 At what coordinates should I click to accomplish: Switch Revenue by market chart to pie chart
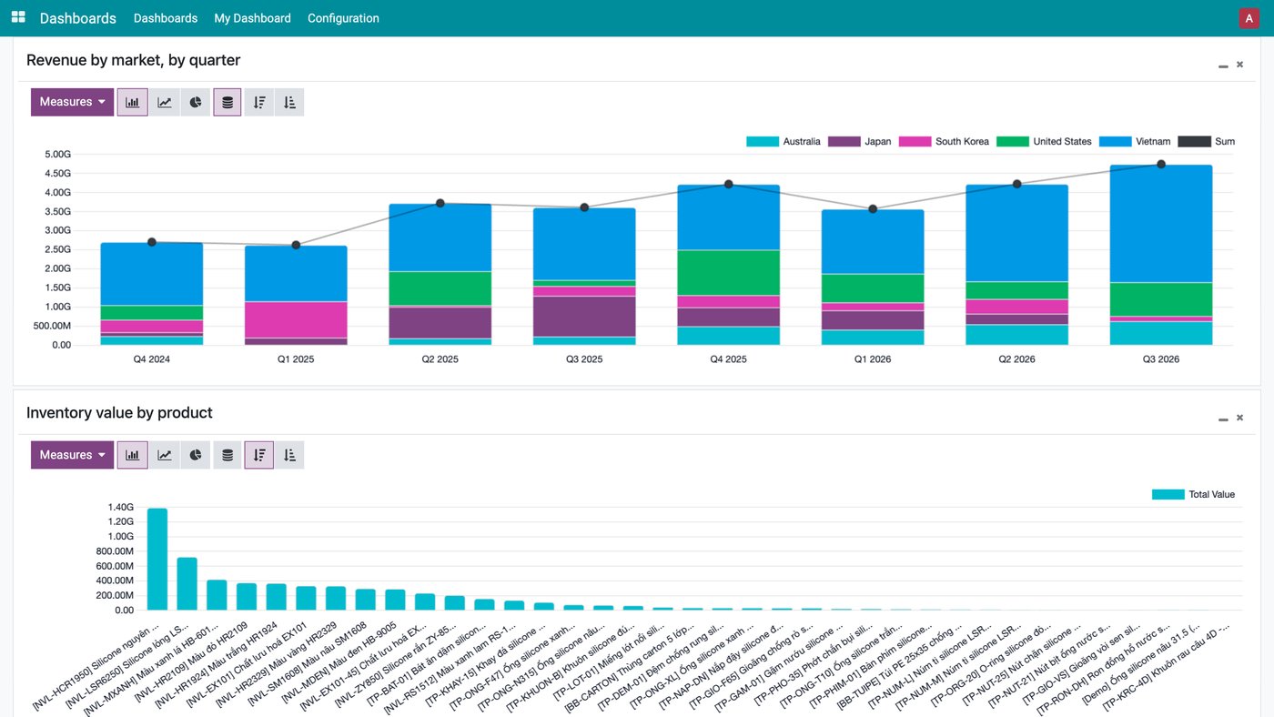coord(196,102)
